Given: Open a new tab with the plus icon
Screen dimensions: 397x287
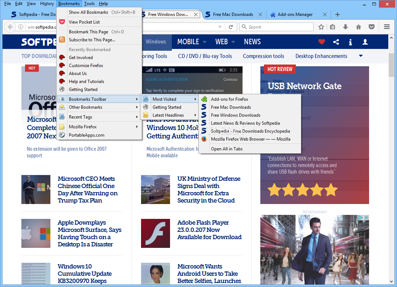Looking at the screenshot, I should [x=337, y=14].
